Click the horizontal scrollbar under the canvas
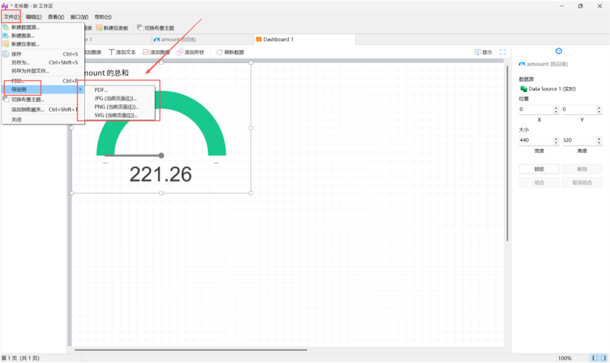The image size is (610, 363). [x=189, y=350]
